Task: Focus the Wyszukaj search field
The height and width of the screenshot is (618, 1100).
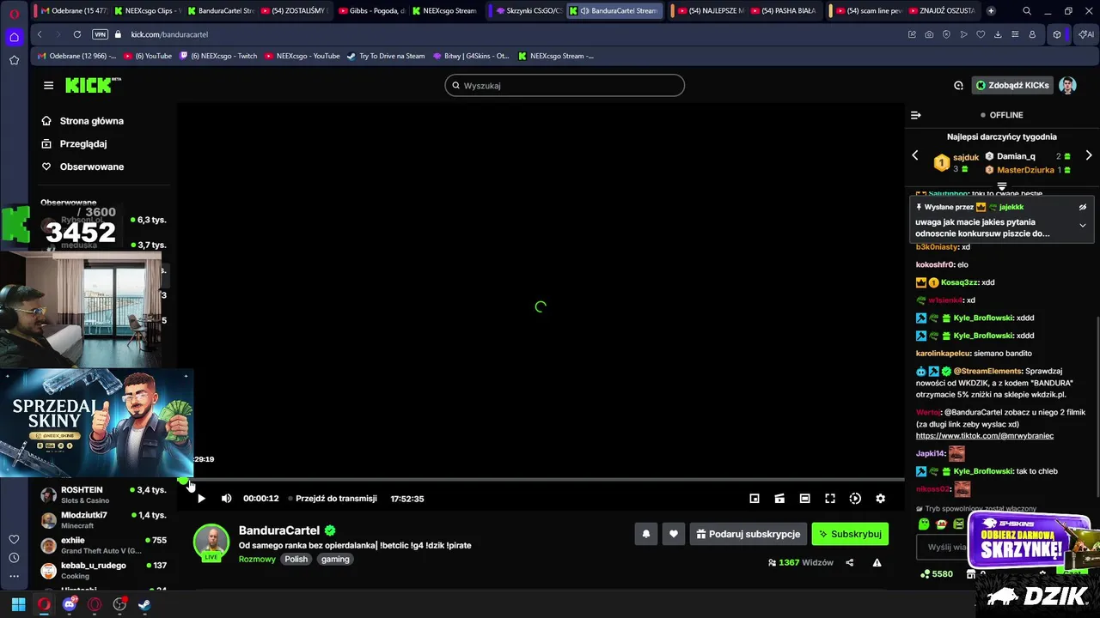Action: point(565,85)
